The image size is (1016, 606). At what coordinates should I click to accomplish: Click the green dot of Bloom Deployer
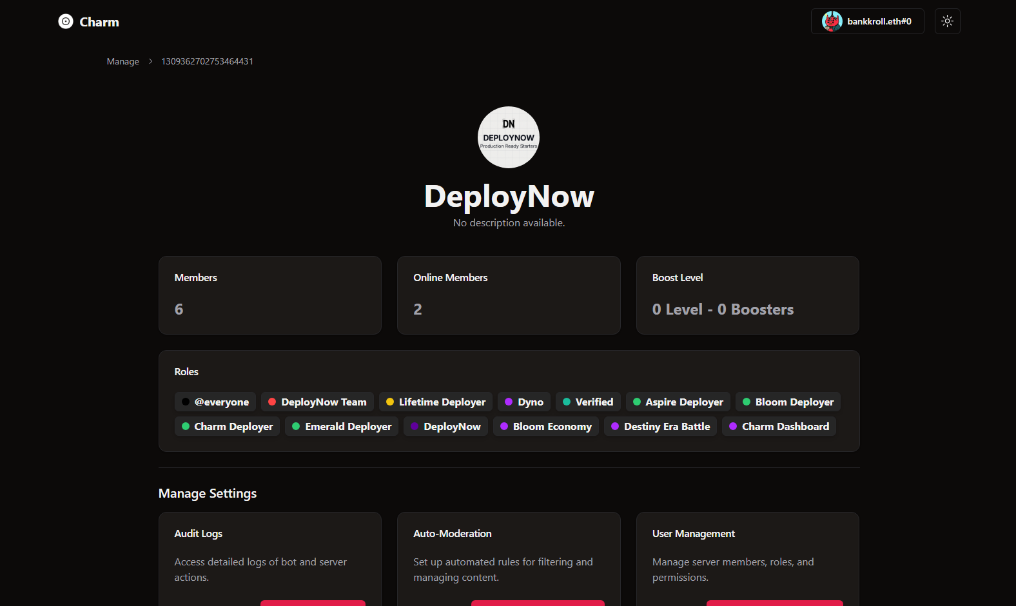747,402
